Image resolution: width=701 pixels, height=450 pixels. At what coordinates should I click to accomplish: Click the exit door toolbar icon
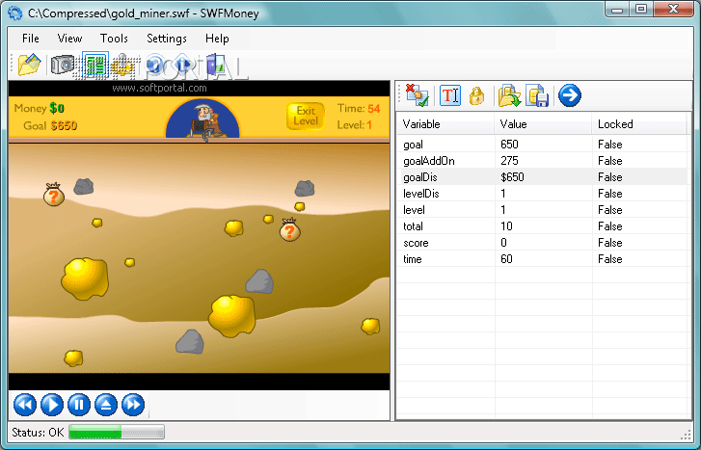tap(216, 66)
